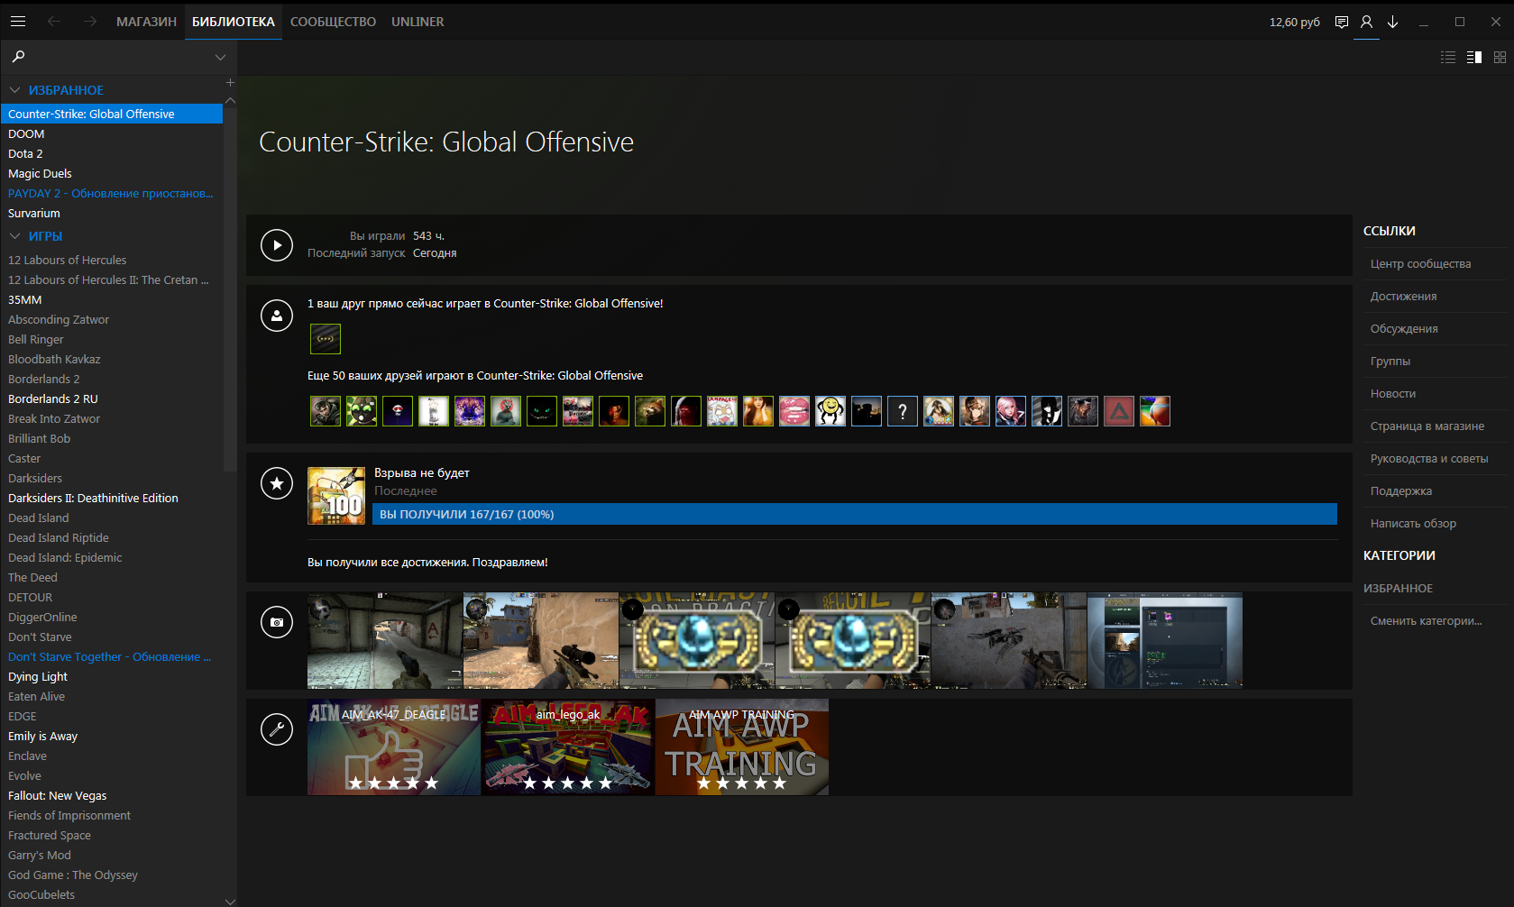Image resolution: width=1514 pixels, height=907 pixels.
Task: Open Достижения link
Action: [1403, 297]
